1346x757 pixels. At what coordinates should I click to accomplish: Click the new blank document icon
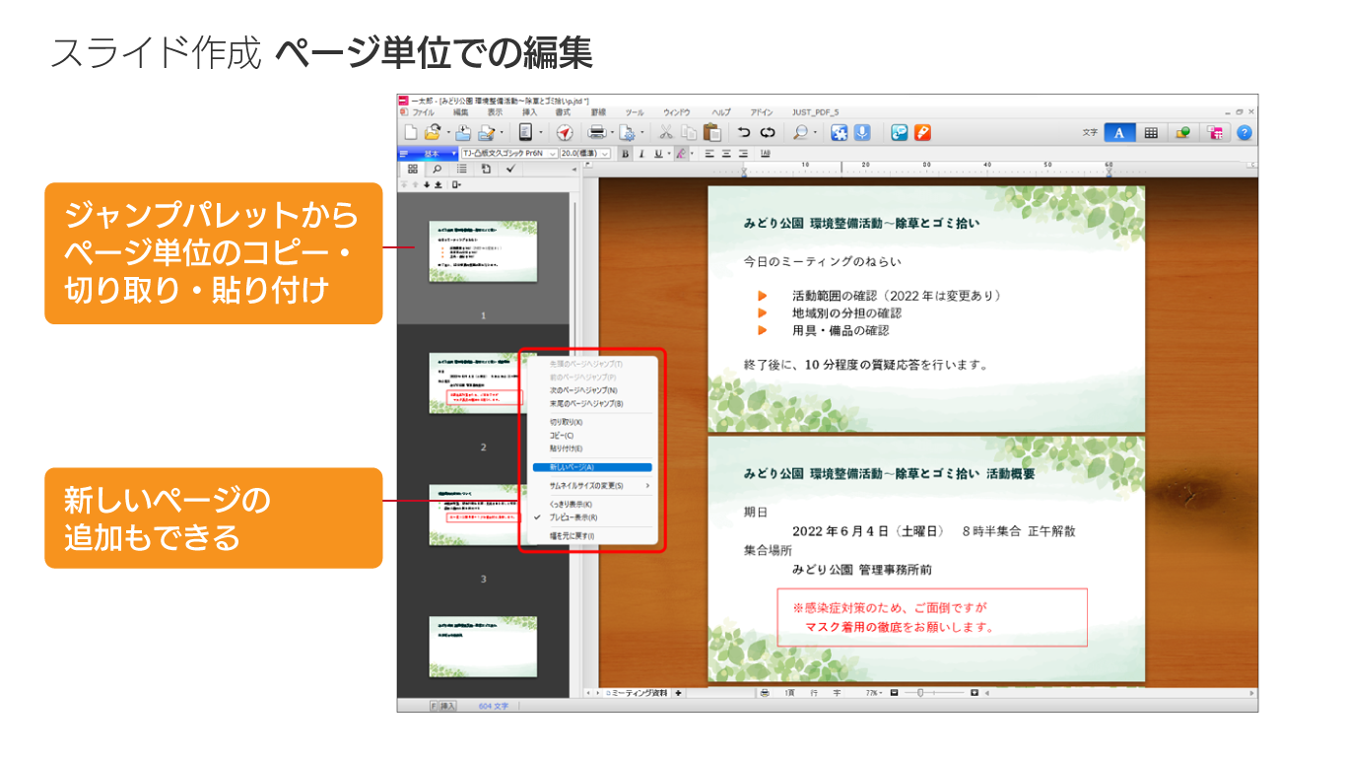point(411,133)
